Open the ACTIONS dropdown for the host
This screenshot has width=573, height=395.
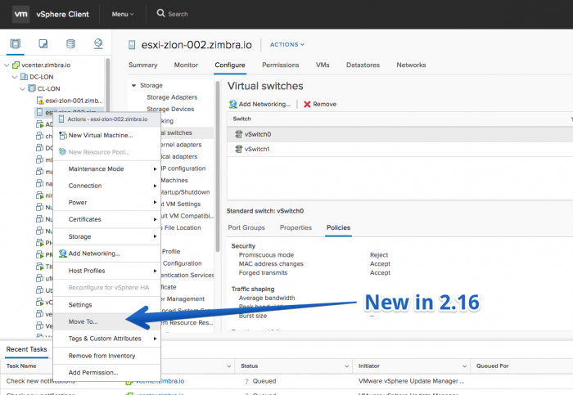click(286, 44)
